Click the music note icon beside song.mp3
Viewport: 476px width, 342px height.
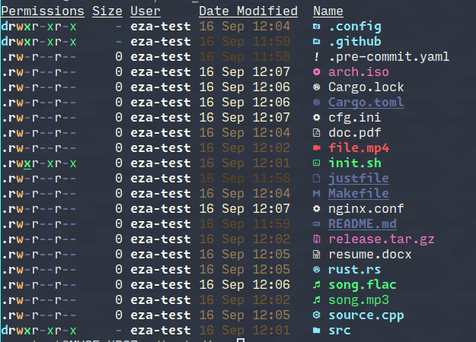point(317,300)
